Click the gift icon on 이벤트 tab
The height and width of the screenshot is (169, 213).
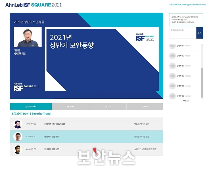pos(68,107)
